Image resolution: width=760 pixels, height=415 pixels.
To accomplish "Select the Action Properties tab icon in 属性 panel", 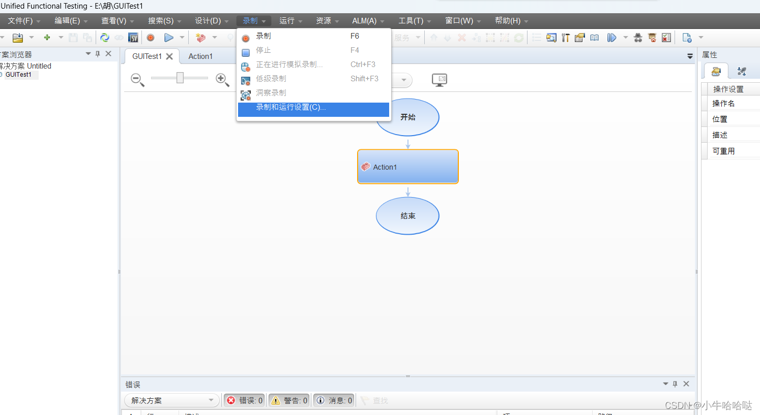I will (x=715, y=71).
